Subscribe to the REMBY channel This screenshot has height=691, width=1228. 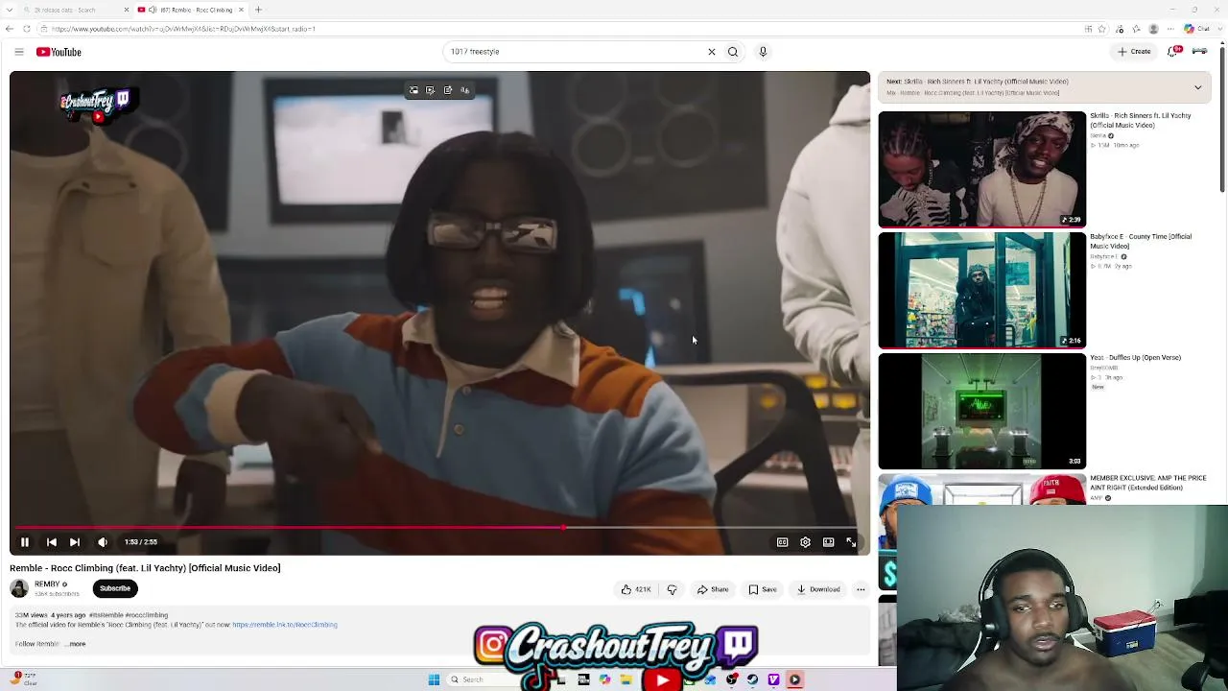click(x=115, y=588)
